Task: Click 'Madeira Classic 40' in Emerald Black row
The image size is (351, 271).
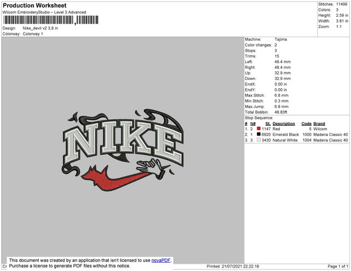Action: 331,134
